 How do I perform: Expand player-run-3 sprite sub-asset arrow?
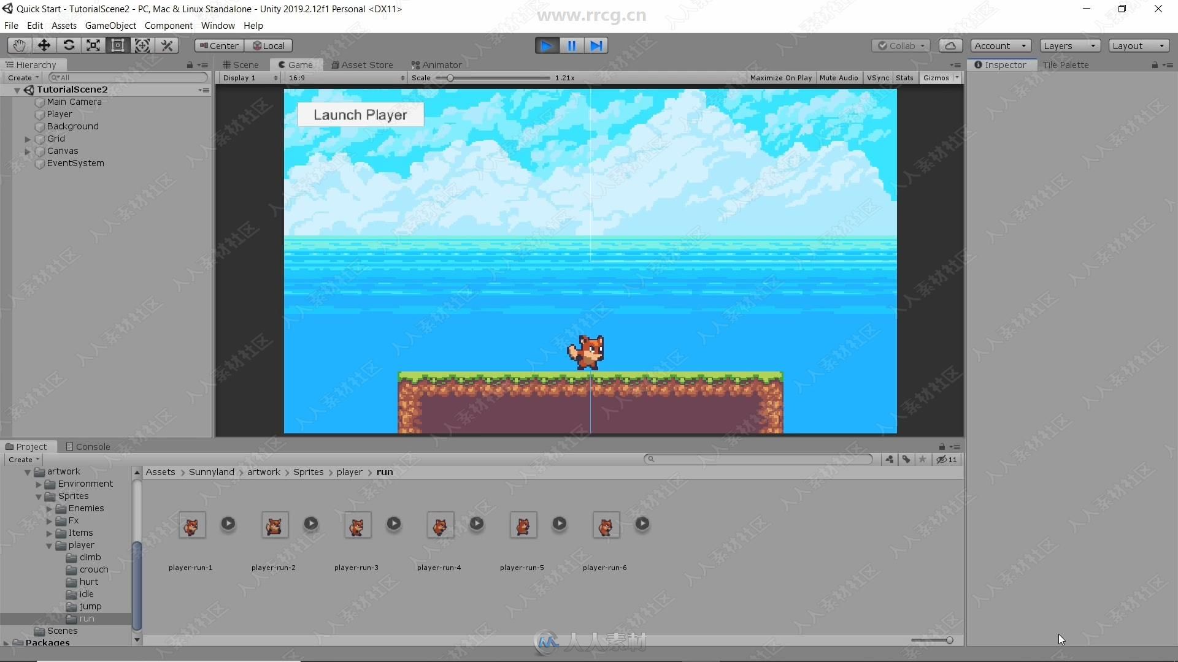pyautogui.click(x=394, y=523)
